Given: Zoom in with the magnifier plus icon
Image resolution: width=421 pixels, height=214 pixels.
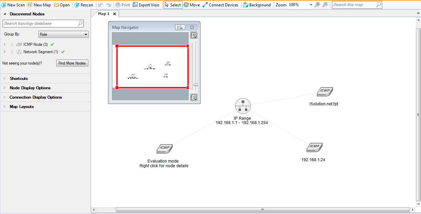Looking at the screenshot, I should tap(317, 5).
